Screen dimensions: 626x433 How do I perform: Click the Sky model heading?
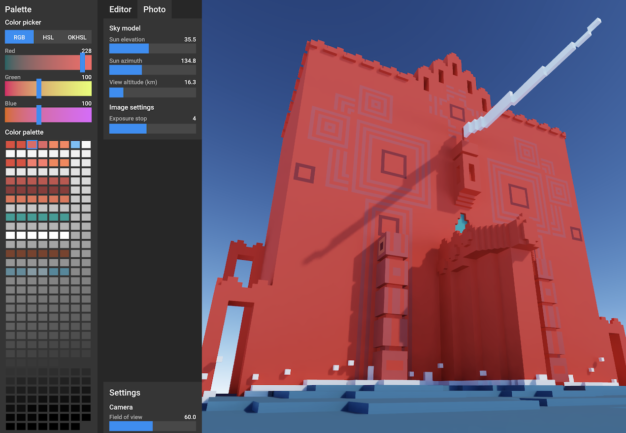[x=125, y=28]
